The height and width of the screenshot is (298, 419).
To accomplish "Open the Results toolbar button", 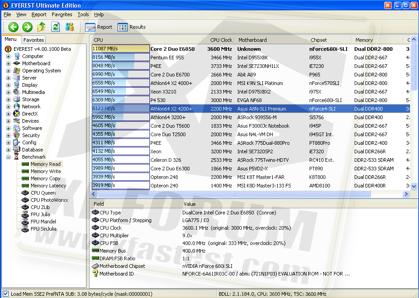I will click(131, 27).
